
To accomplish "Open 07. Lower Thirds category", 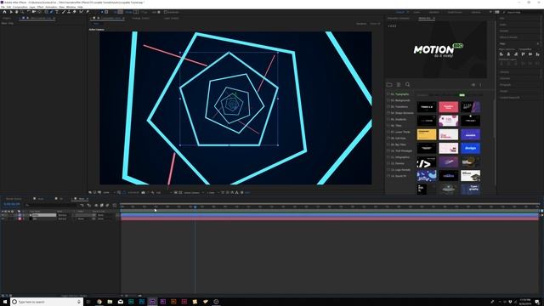I will click(400, 133).
